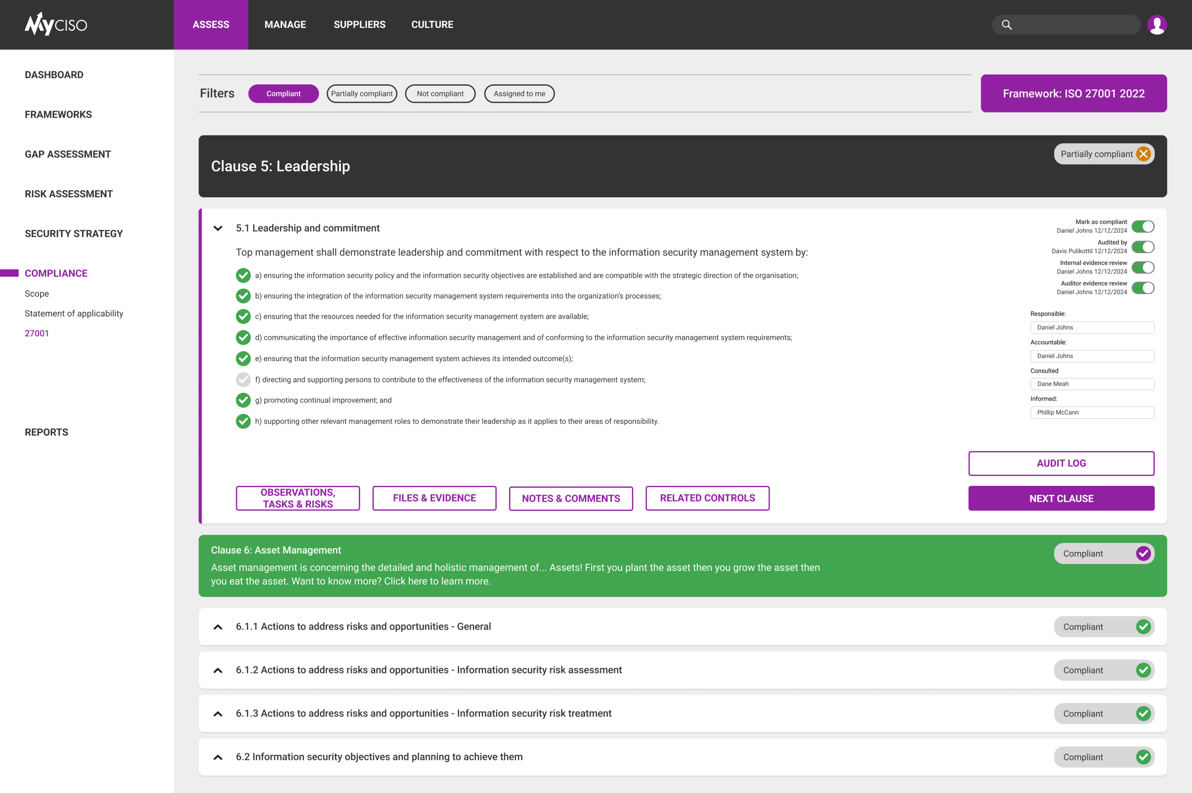The height and width of the screenshot is (793, 1192).
Task: Collapse 5.1 Leadership and commitment section
Action: [217, 228]
